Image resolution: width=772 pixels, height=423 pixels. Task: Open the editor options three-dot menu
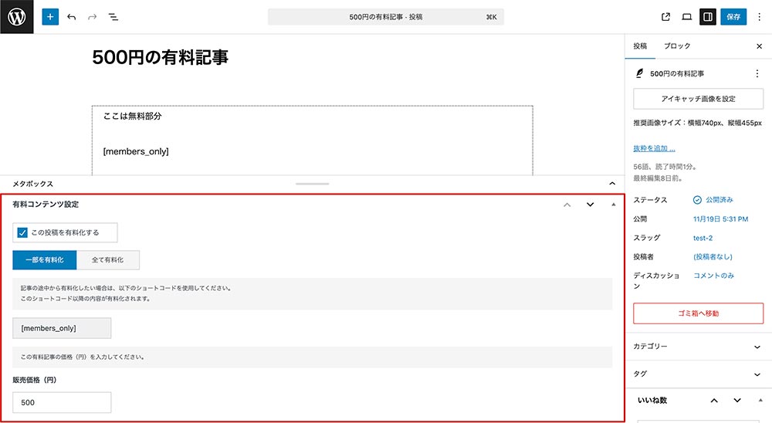[759, 17]
